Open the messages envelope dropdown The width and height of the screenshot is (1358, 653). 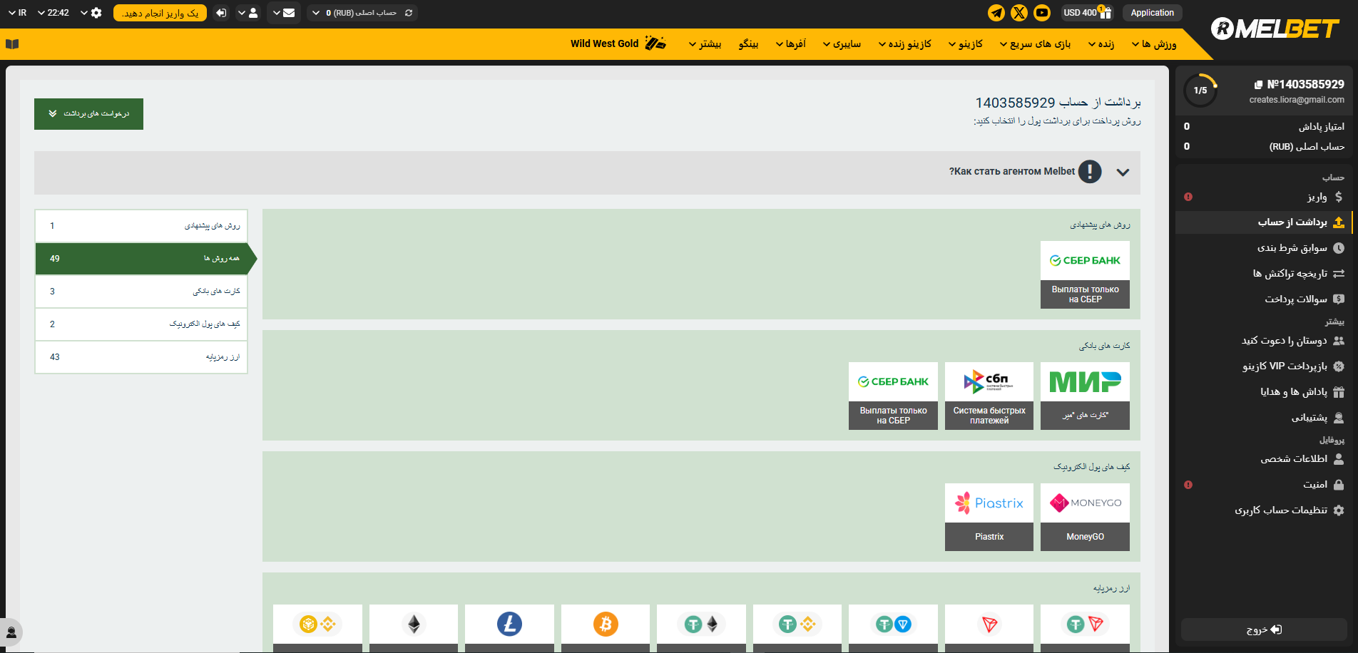pyautogui.click(x=283, y=13)
